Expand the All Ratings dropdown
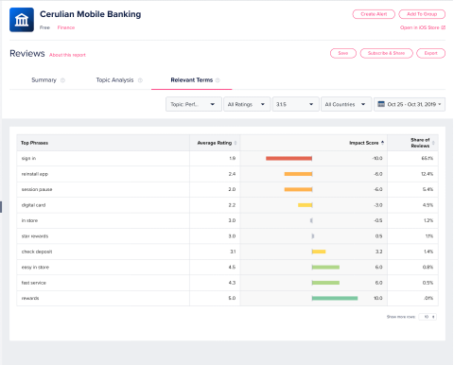Viewport: 454px width, 365px height. pos(247,104)
